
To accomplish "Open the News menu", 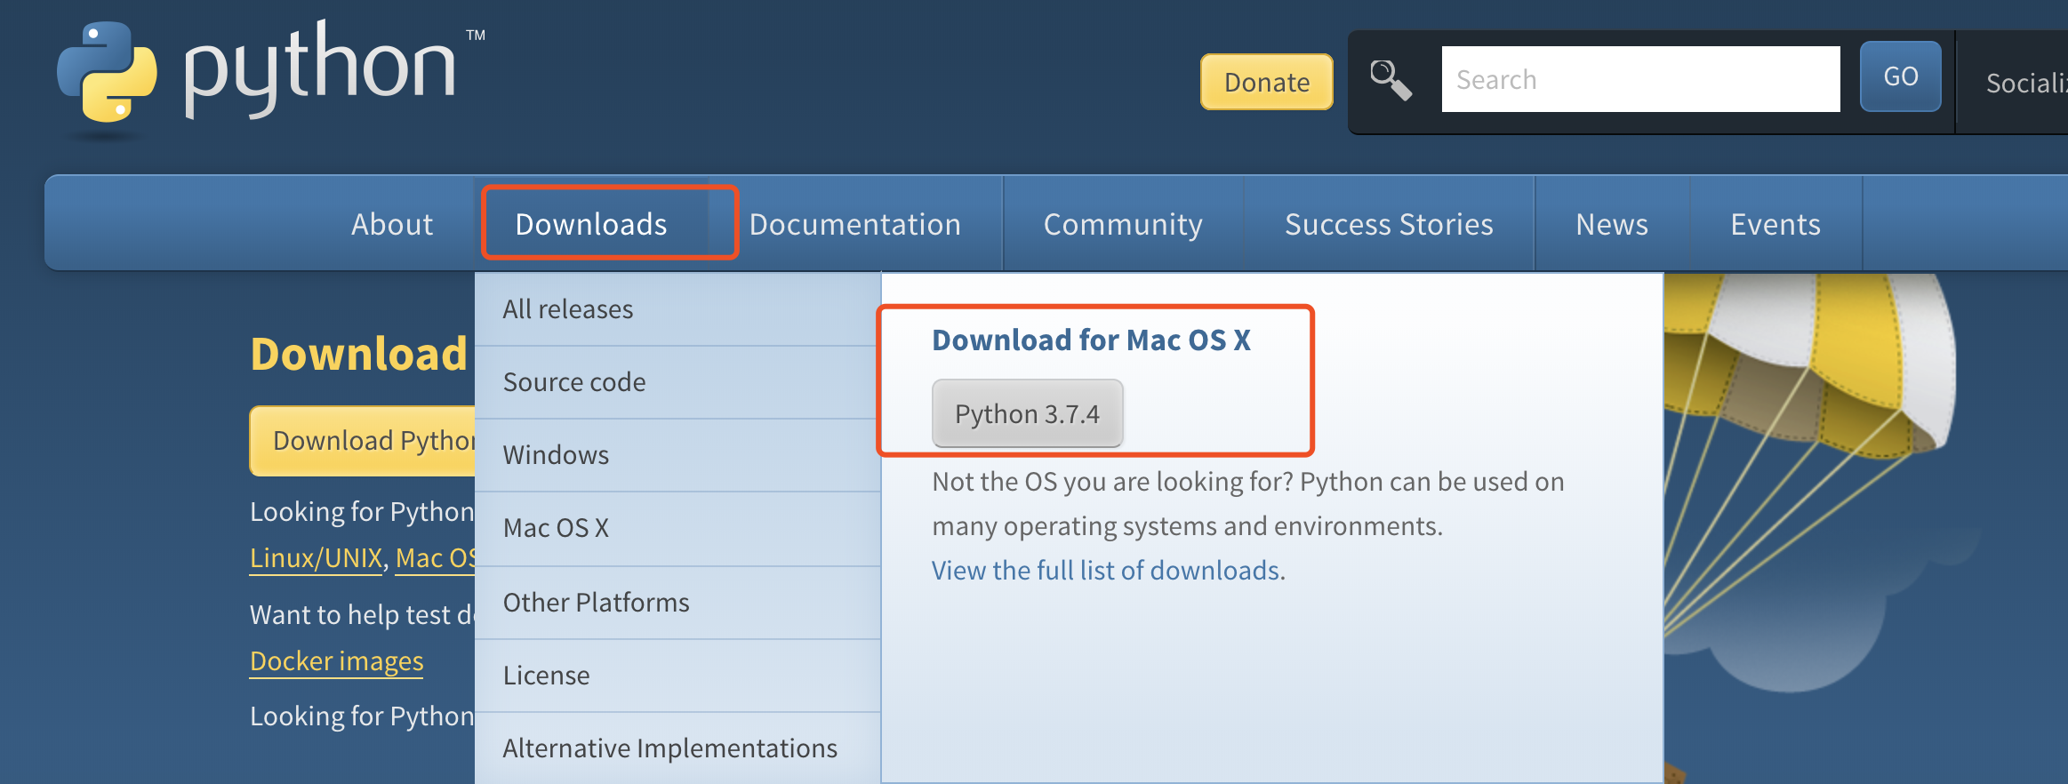I will (1612, 224).
